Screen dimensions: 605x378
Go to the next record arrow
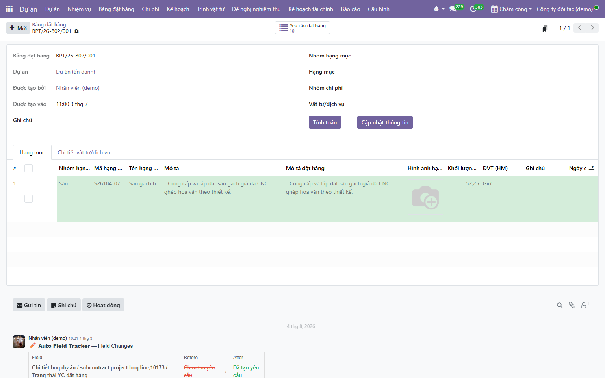click(592, 28)
